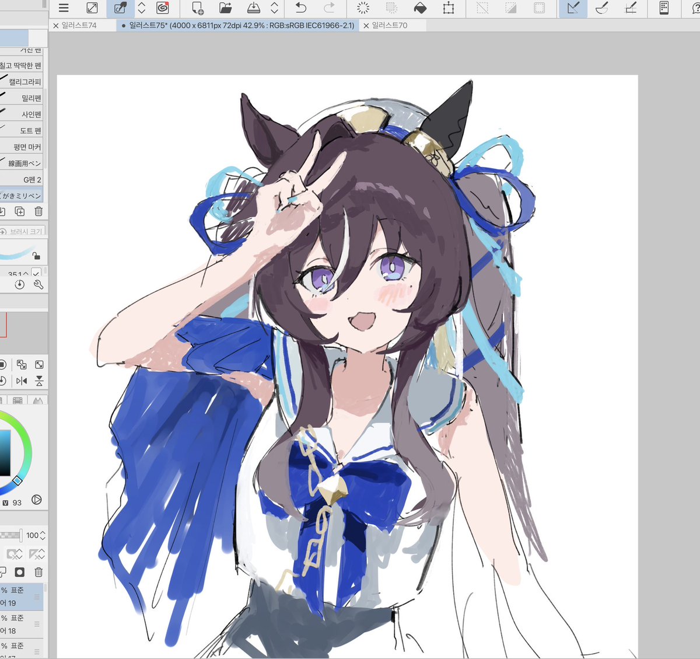
Task: Open sub tool detail wrench icon
Action: 38,285
